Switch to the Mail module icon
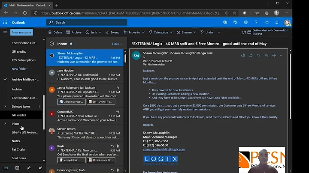 point(6,168)
